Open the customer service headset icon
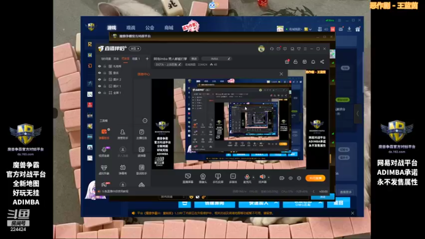 [271, 49]
